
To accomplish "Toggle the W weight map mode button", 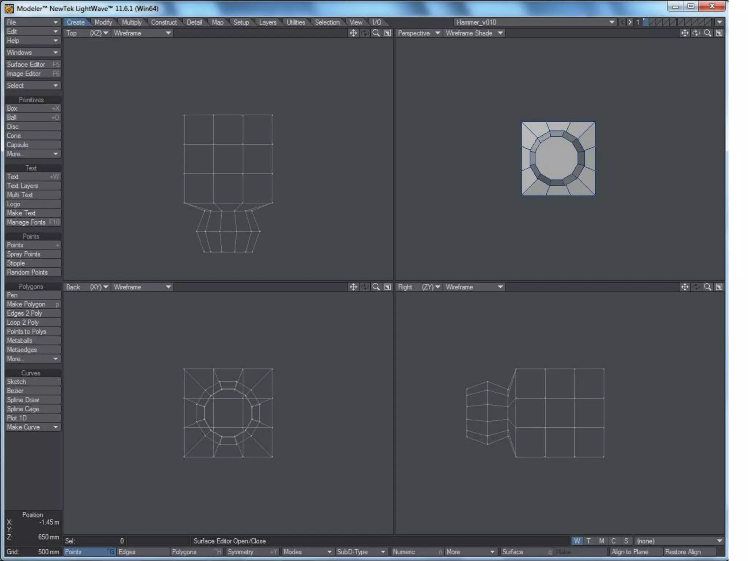I will 577,541.
